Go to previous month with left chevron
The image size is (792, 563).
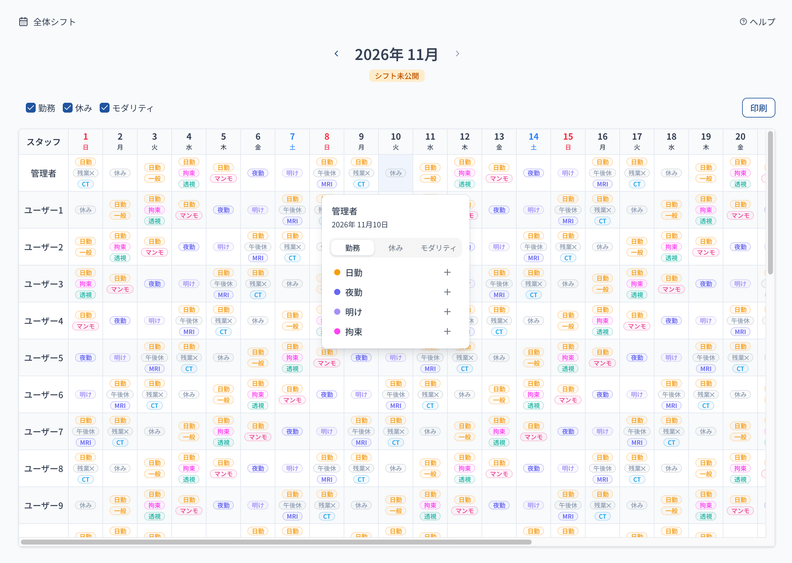pyautogui.click(x=336, y=54)
